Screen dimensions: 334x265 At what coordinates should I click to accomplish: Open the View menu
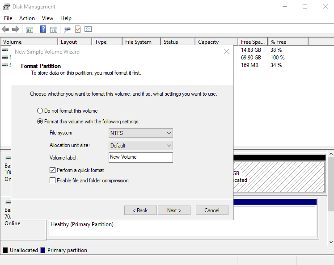click(47, 18)
